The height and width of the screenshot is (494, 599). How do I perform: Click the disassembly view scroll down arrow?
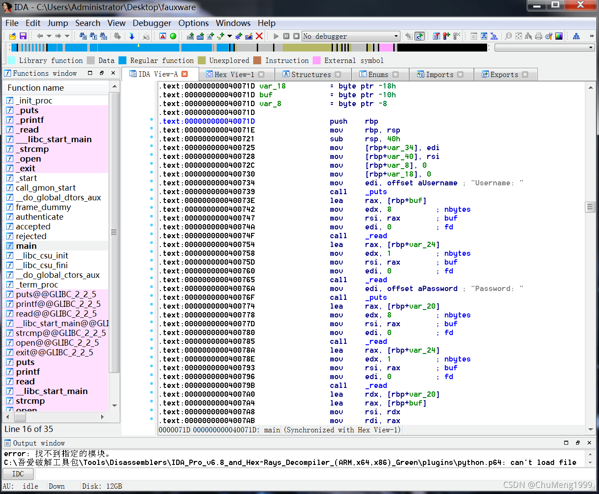coord(591,429)
